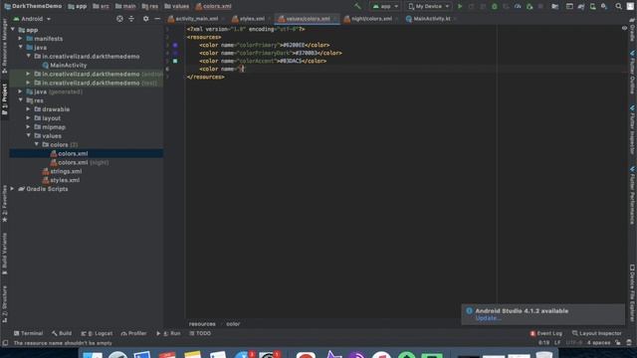Open strings.xml in the project tree
This screenshot has width=637, height=358.
click(62, 171)
